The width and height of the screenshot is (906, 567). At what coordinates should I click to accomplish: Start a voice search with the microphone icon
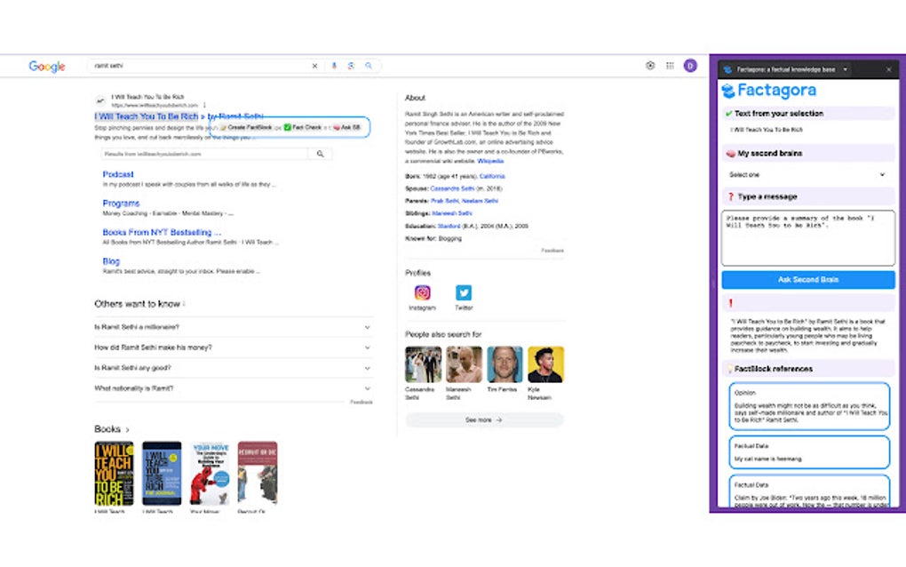click(333, 65)
